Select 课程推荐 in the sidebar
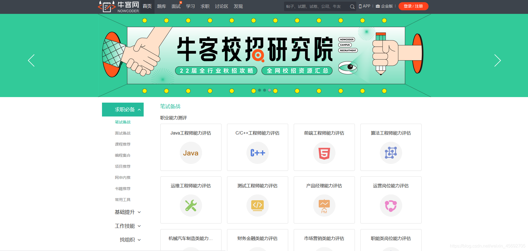 click(123, 144)
